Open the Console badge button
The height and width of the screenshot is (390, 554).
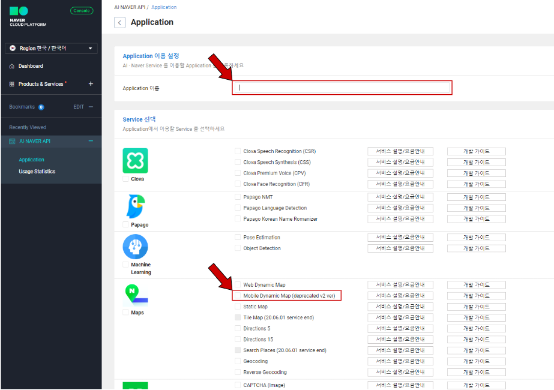(x=82, y=11)
